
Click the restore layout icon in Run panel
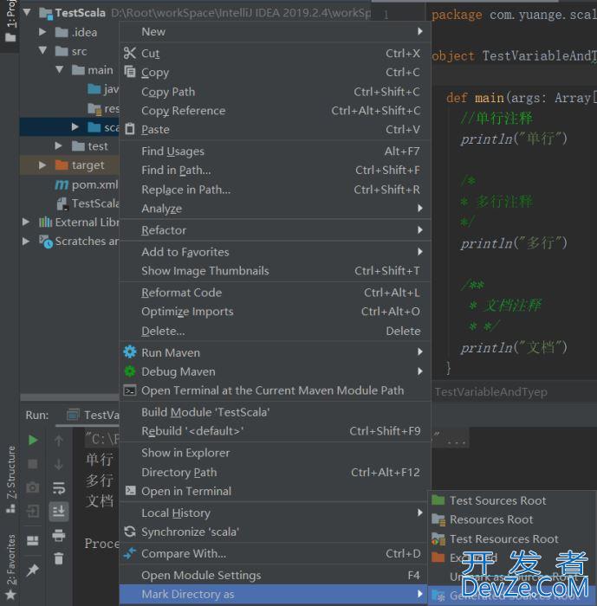click(33, 540)
